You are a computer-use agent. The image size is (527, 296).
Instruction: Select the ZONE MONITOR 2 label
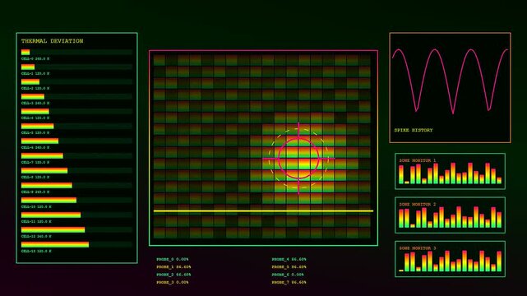(418, 204)
